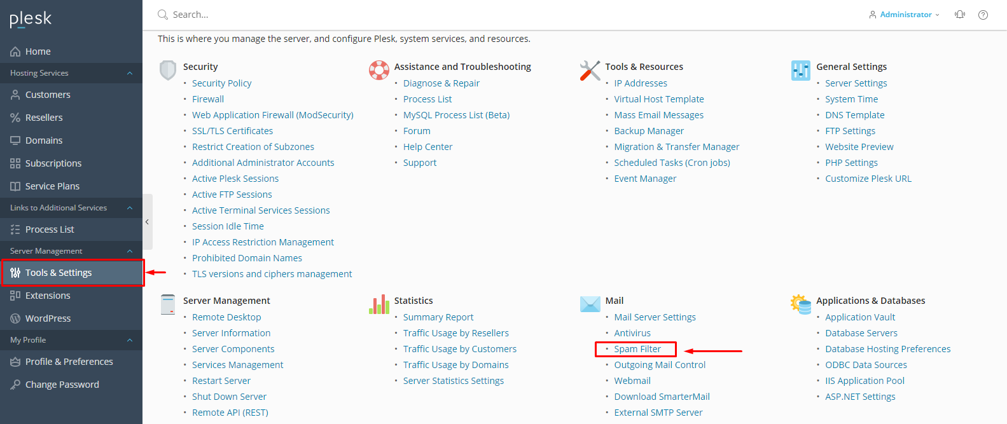Click the Change Password key icon
Screen dimensions: 1007x424
pos(15,385)
